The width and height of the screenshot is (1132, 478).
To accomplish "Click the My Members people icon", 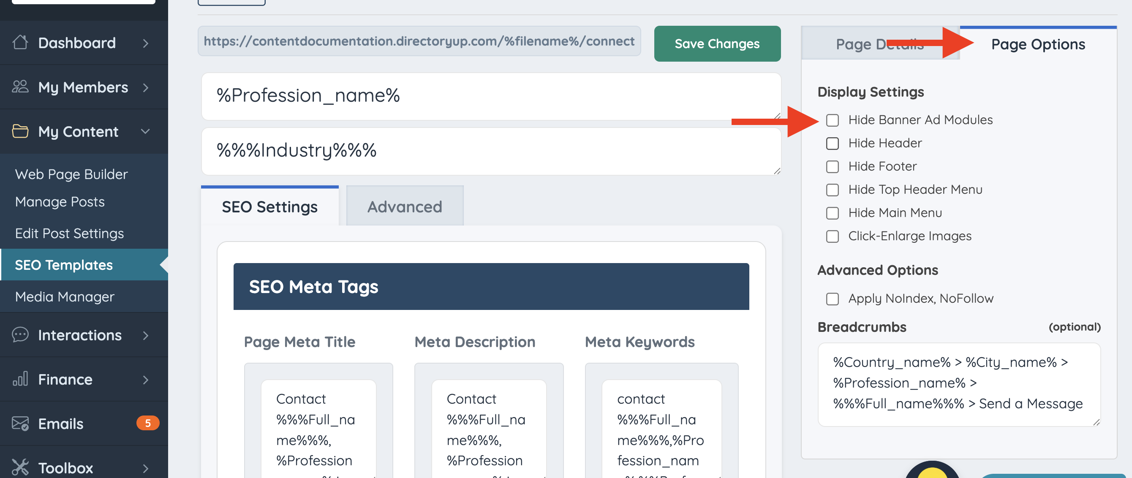I will pyautogui.click(x=20, y=87).
